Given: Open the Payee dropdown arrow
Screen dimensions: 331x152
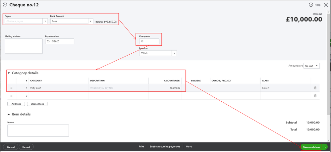Looking at the screenshot, I should (x=45, y=21).
